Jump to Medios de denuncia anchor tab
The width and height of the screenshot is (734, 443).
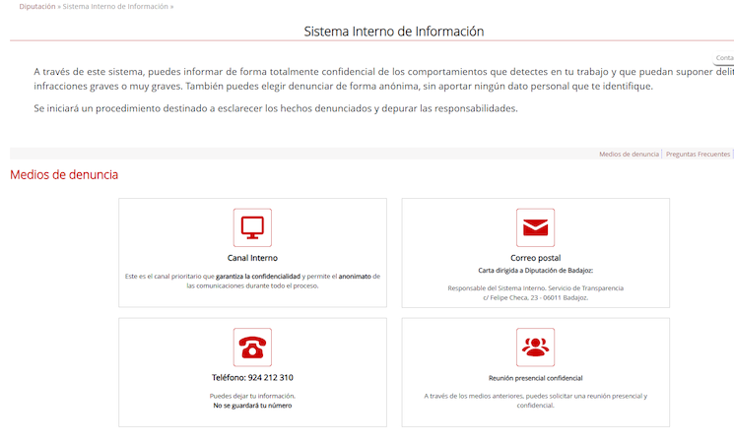coord(629,155)
